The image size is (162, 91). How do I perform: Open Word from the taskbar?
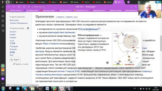point(47,89)
